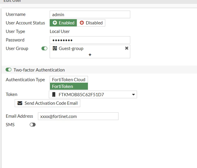Set account status to Enabled
Screen dimensions: 197x168
coord(63,23)
